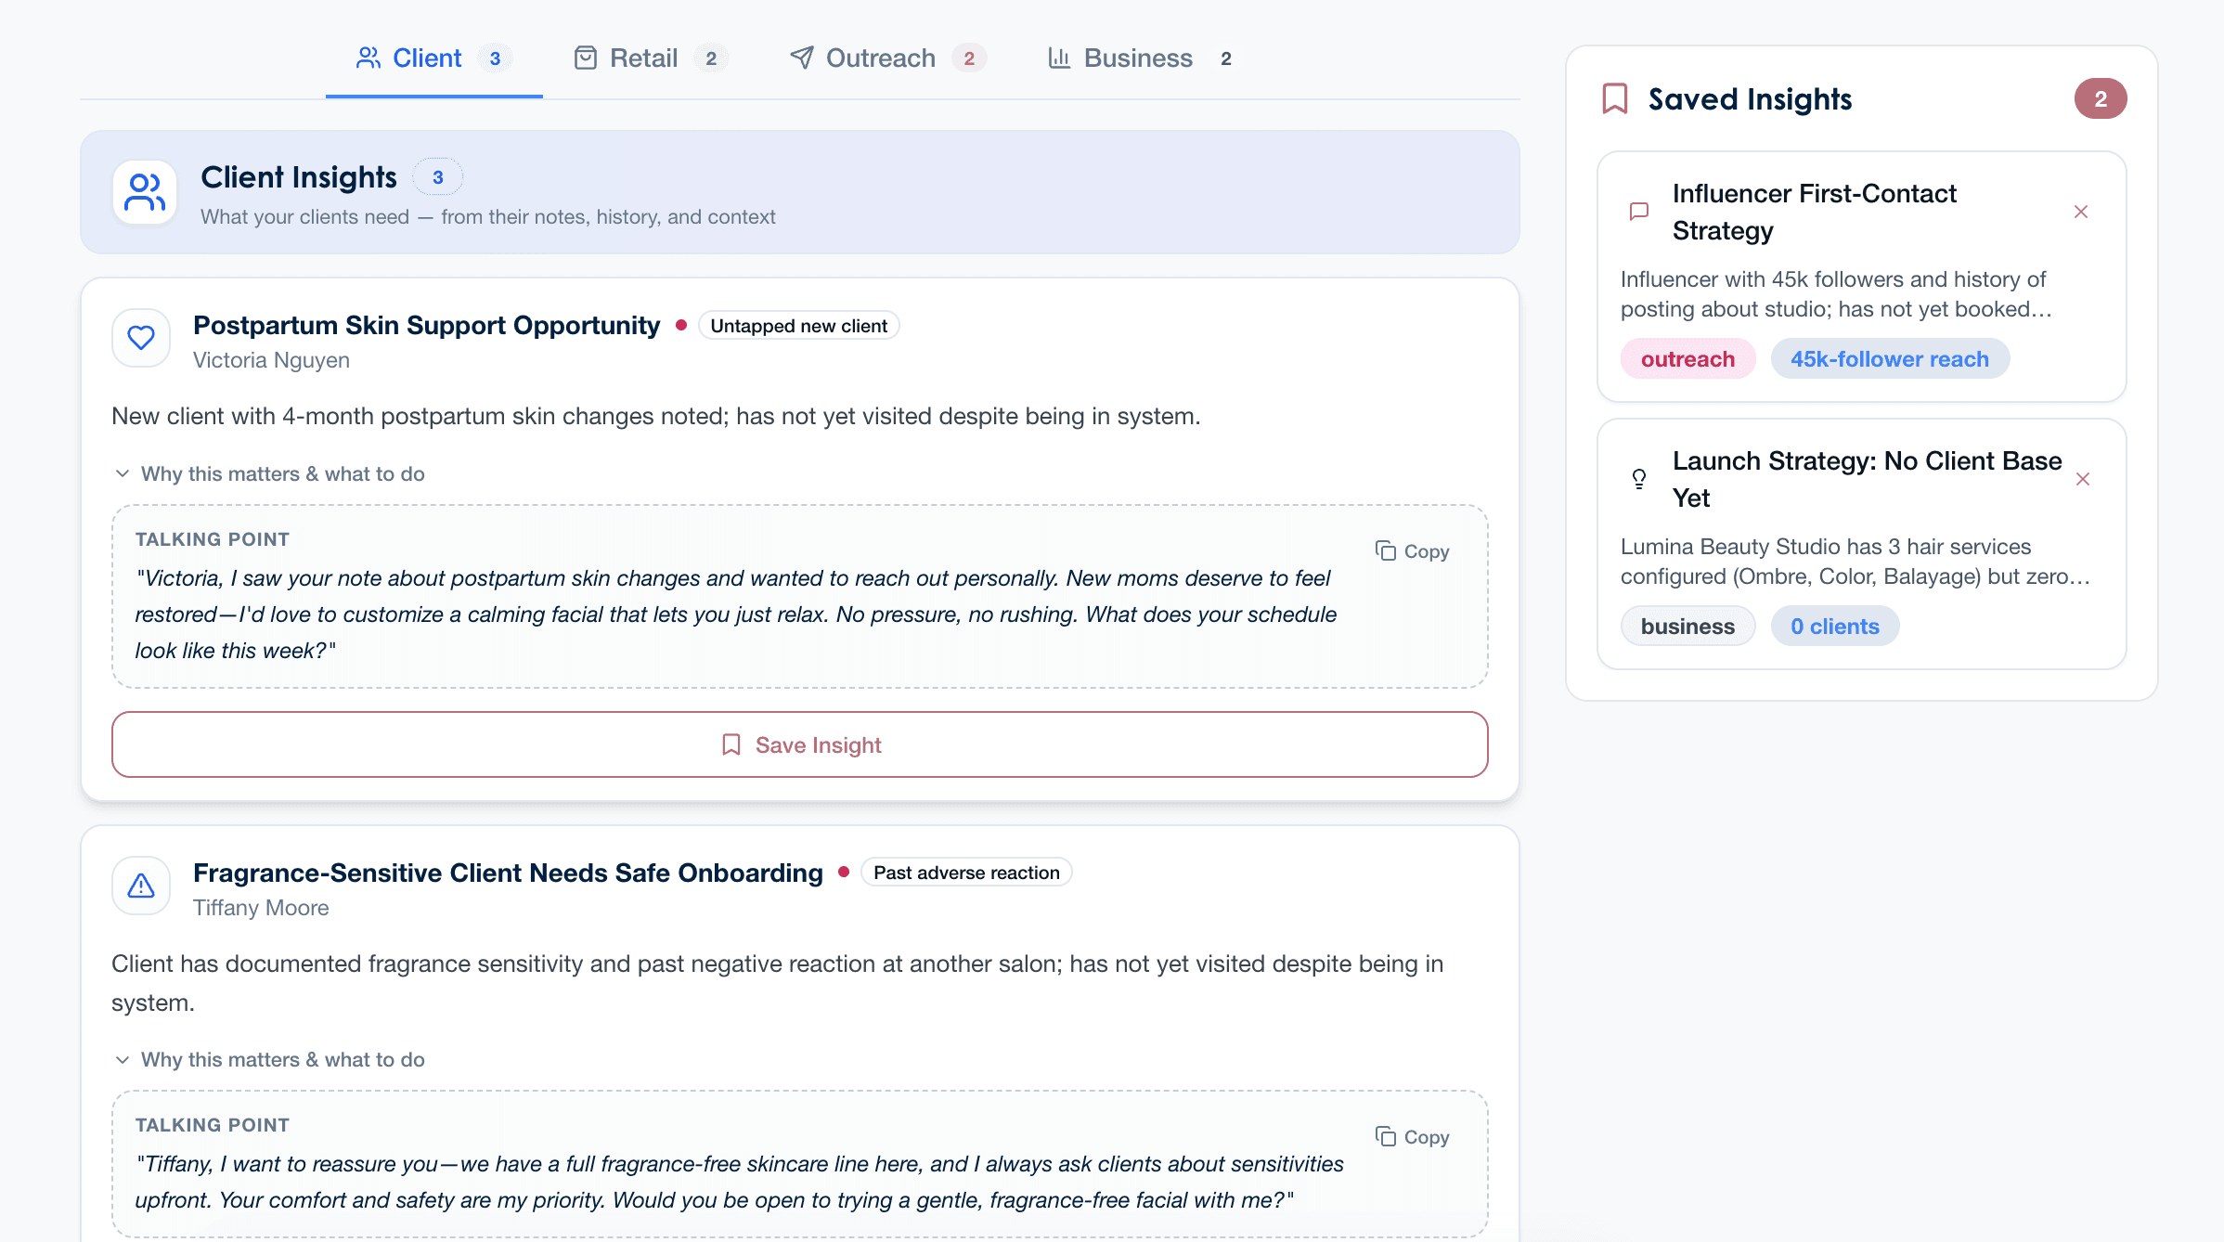The height and width of the screenshot is (1242, 2224).
Task: Click the Retail tab shopping bag icon
Action: coord(586,58)
